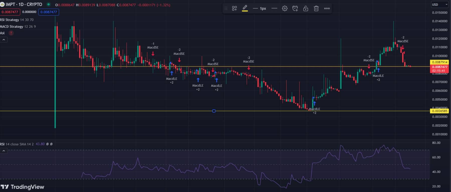Click the Vol indicator error warning icon
The height and width of the screenshot is (192, 451).
(x=11, y=33)
